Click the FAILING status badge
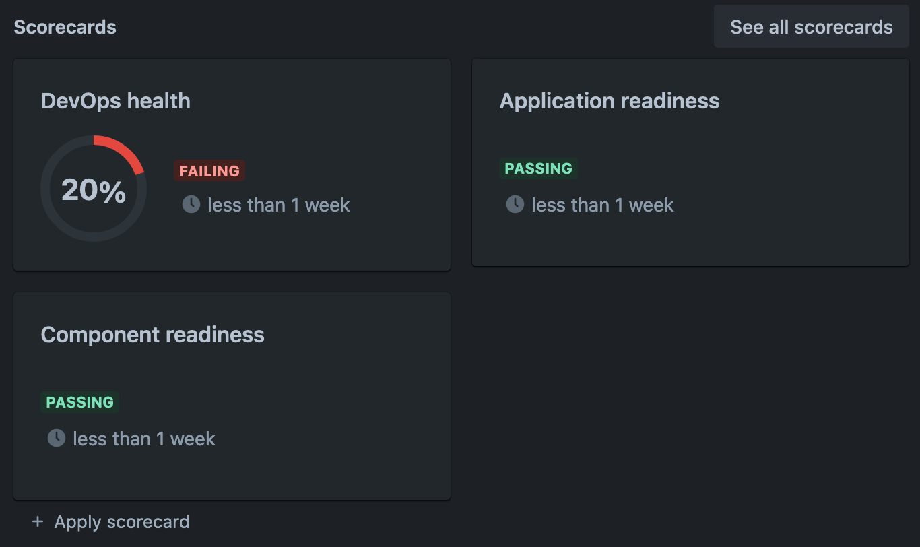The image size is (920, 547). coord(209,171)
